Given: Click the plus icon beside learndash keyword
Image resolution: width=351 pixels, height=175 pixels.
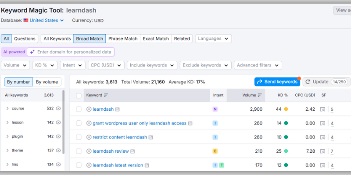Looking at the screenshot, I should coord(89,109).
